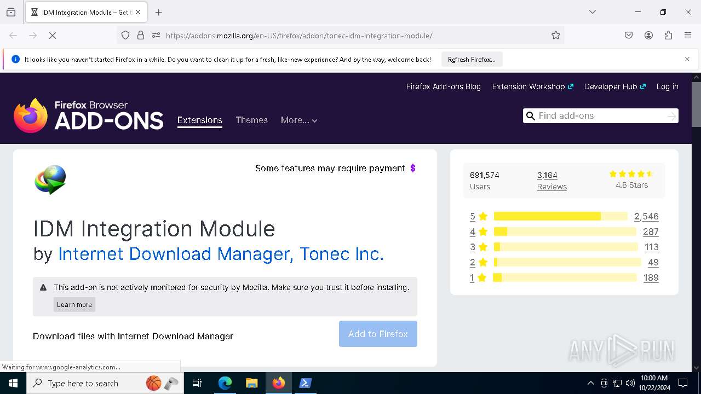Click the 5-star rating bar
This screenshot has width=701, height=394.
pyautogui.click(x=560, y=216)
